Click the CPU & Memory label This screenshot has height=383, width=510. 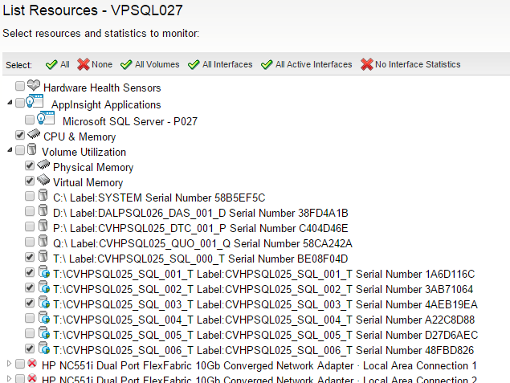(x=80, y=136)
